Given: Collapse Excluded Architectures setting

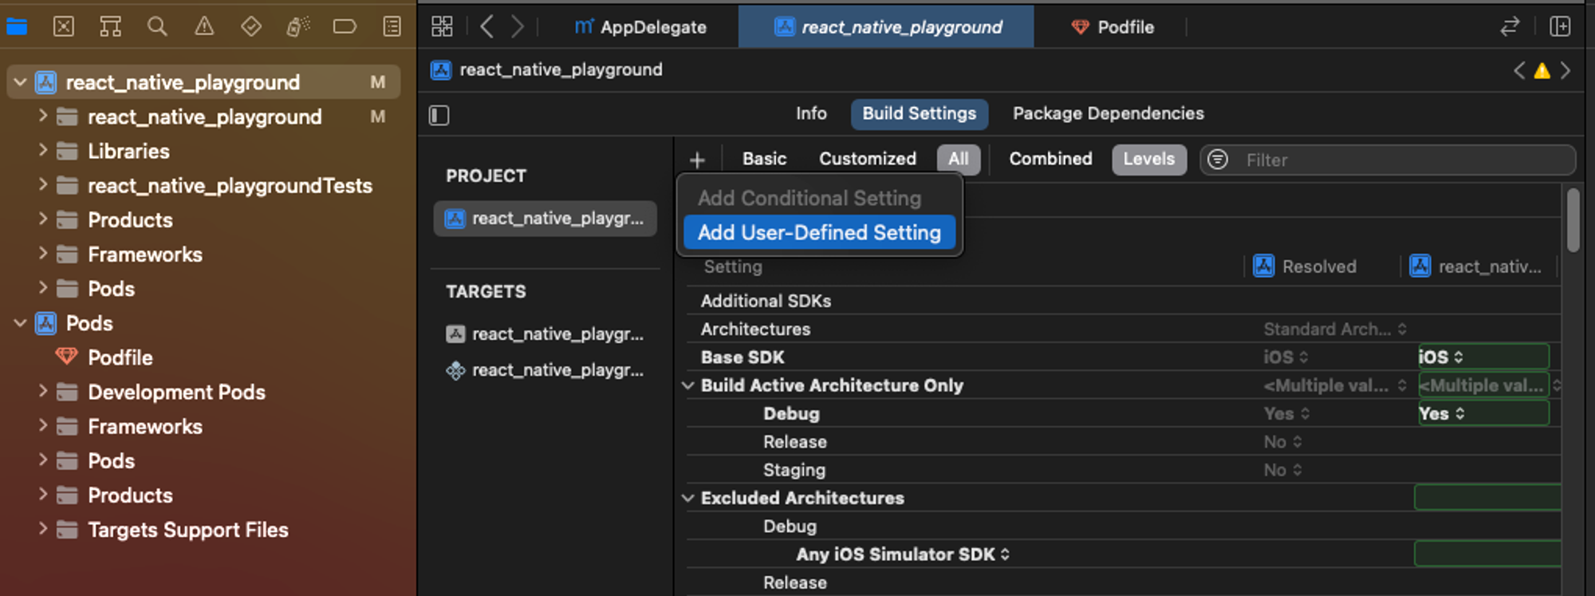Looking at the screenshot, I should pyautogui.click(x=688, y=498).
